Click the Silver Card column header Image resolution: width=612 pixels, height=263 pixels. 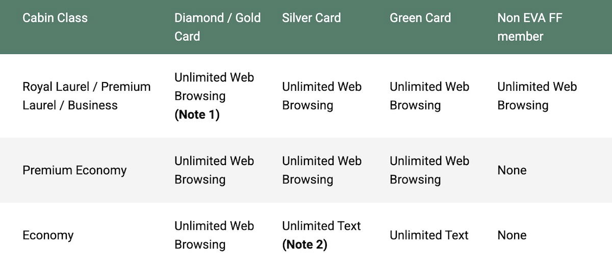pos(311,18)
